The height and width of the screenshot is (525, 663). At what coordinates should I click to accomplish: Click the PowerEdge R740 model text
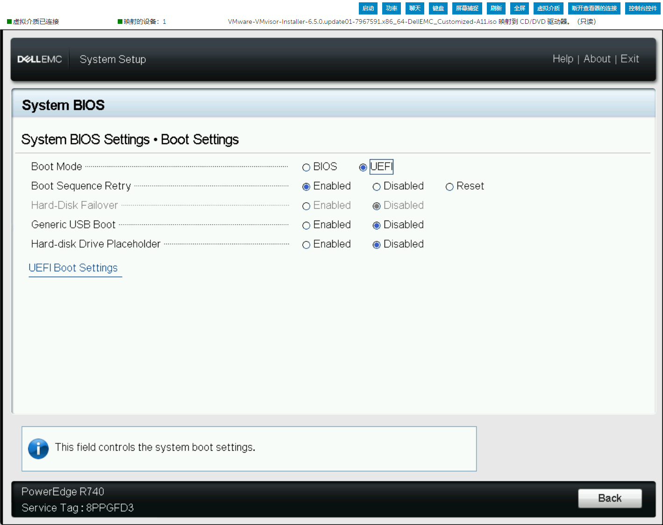[63, 492]
